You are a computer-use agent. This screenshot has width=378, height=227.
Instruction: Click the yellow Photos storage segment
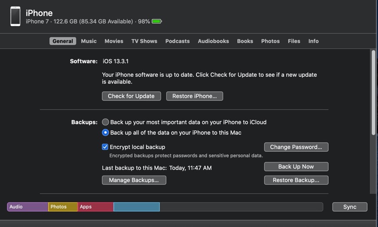[63, 207]
